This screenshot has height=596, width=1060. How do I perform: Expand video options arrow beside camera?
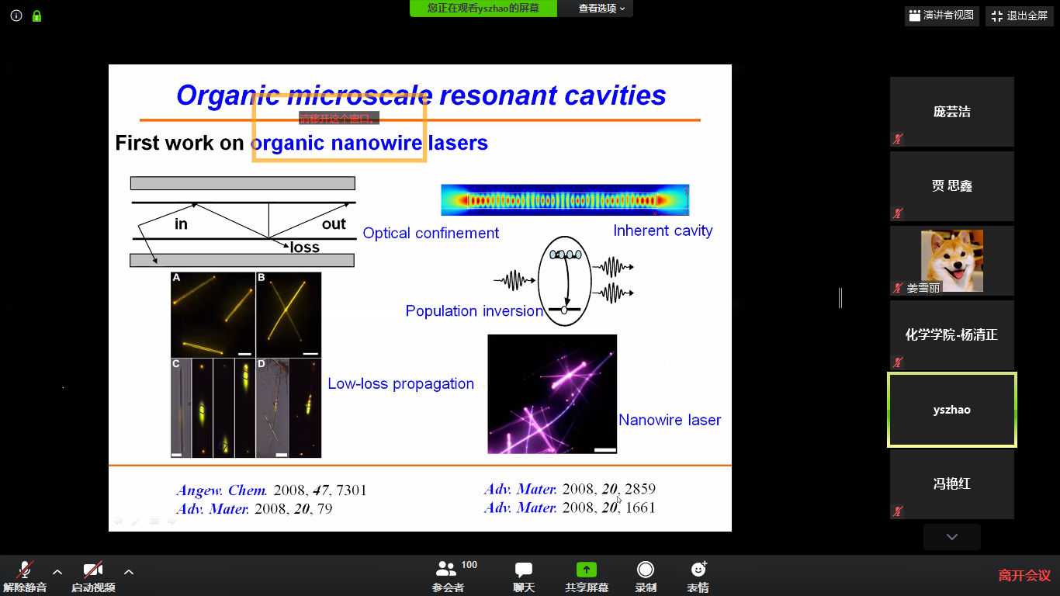pyautogui.click(x=129, y=572)
